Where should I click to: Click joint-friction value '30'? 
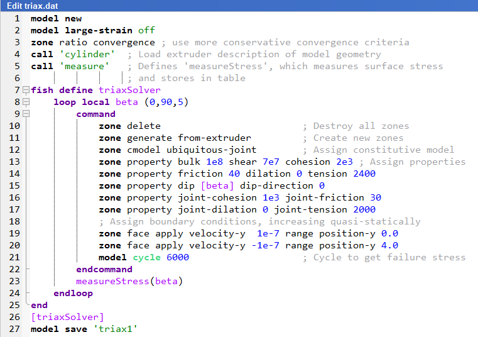click(x=376, y=197)
